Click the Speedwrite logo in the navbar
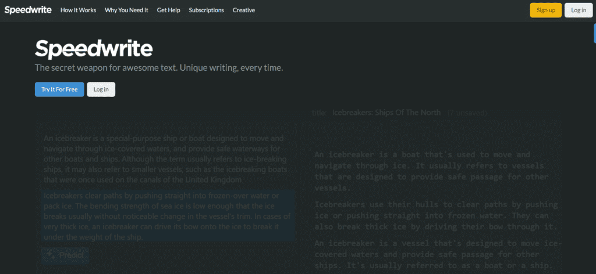 click(x=28, y=10)
